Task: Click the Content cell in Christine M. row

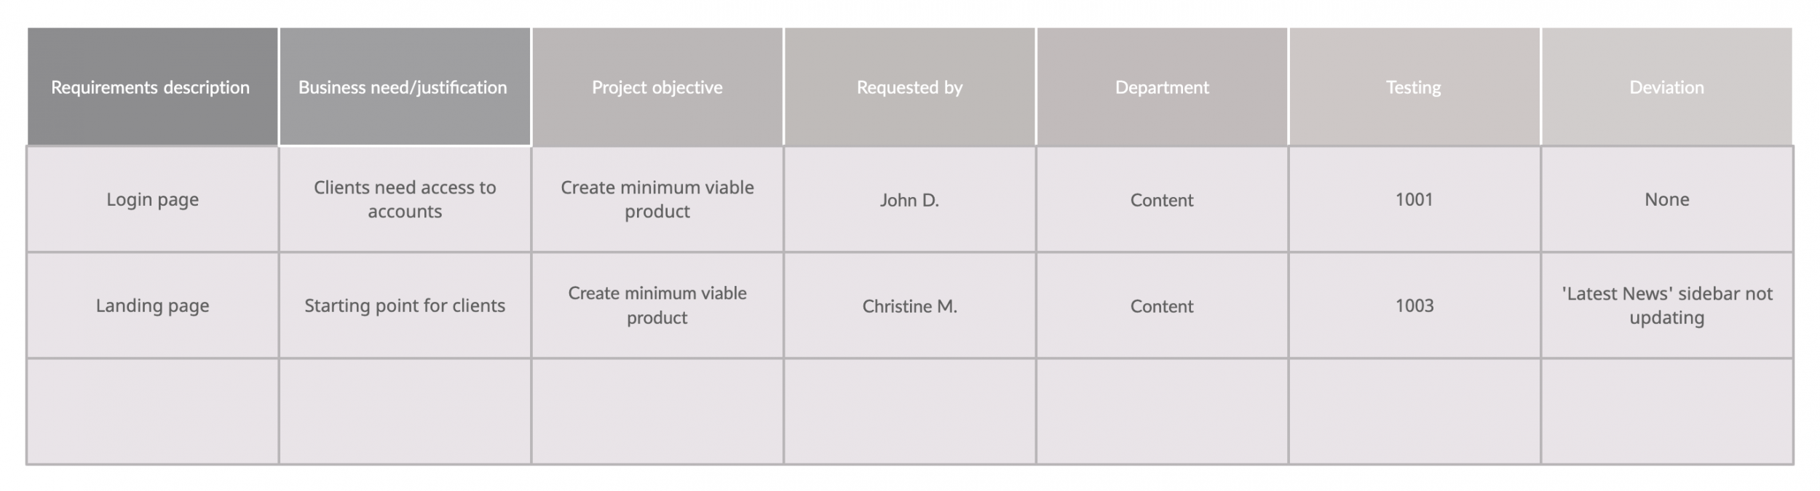Action: pyautogui.click(x=1162, y=306)
